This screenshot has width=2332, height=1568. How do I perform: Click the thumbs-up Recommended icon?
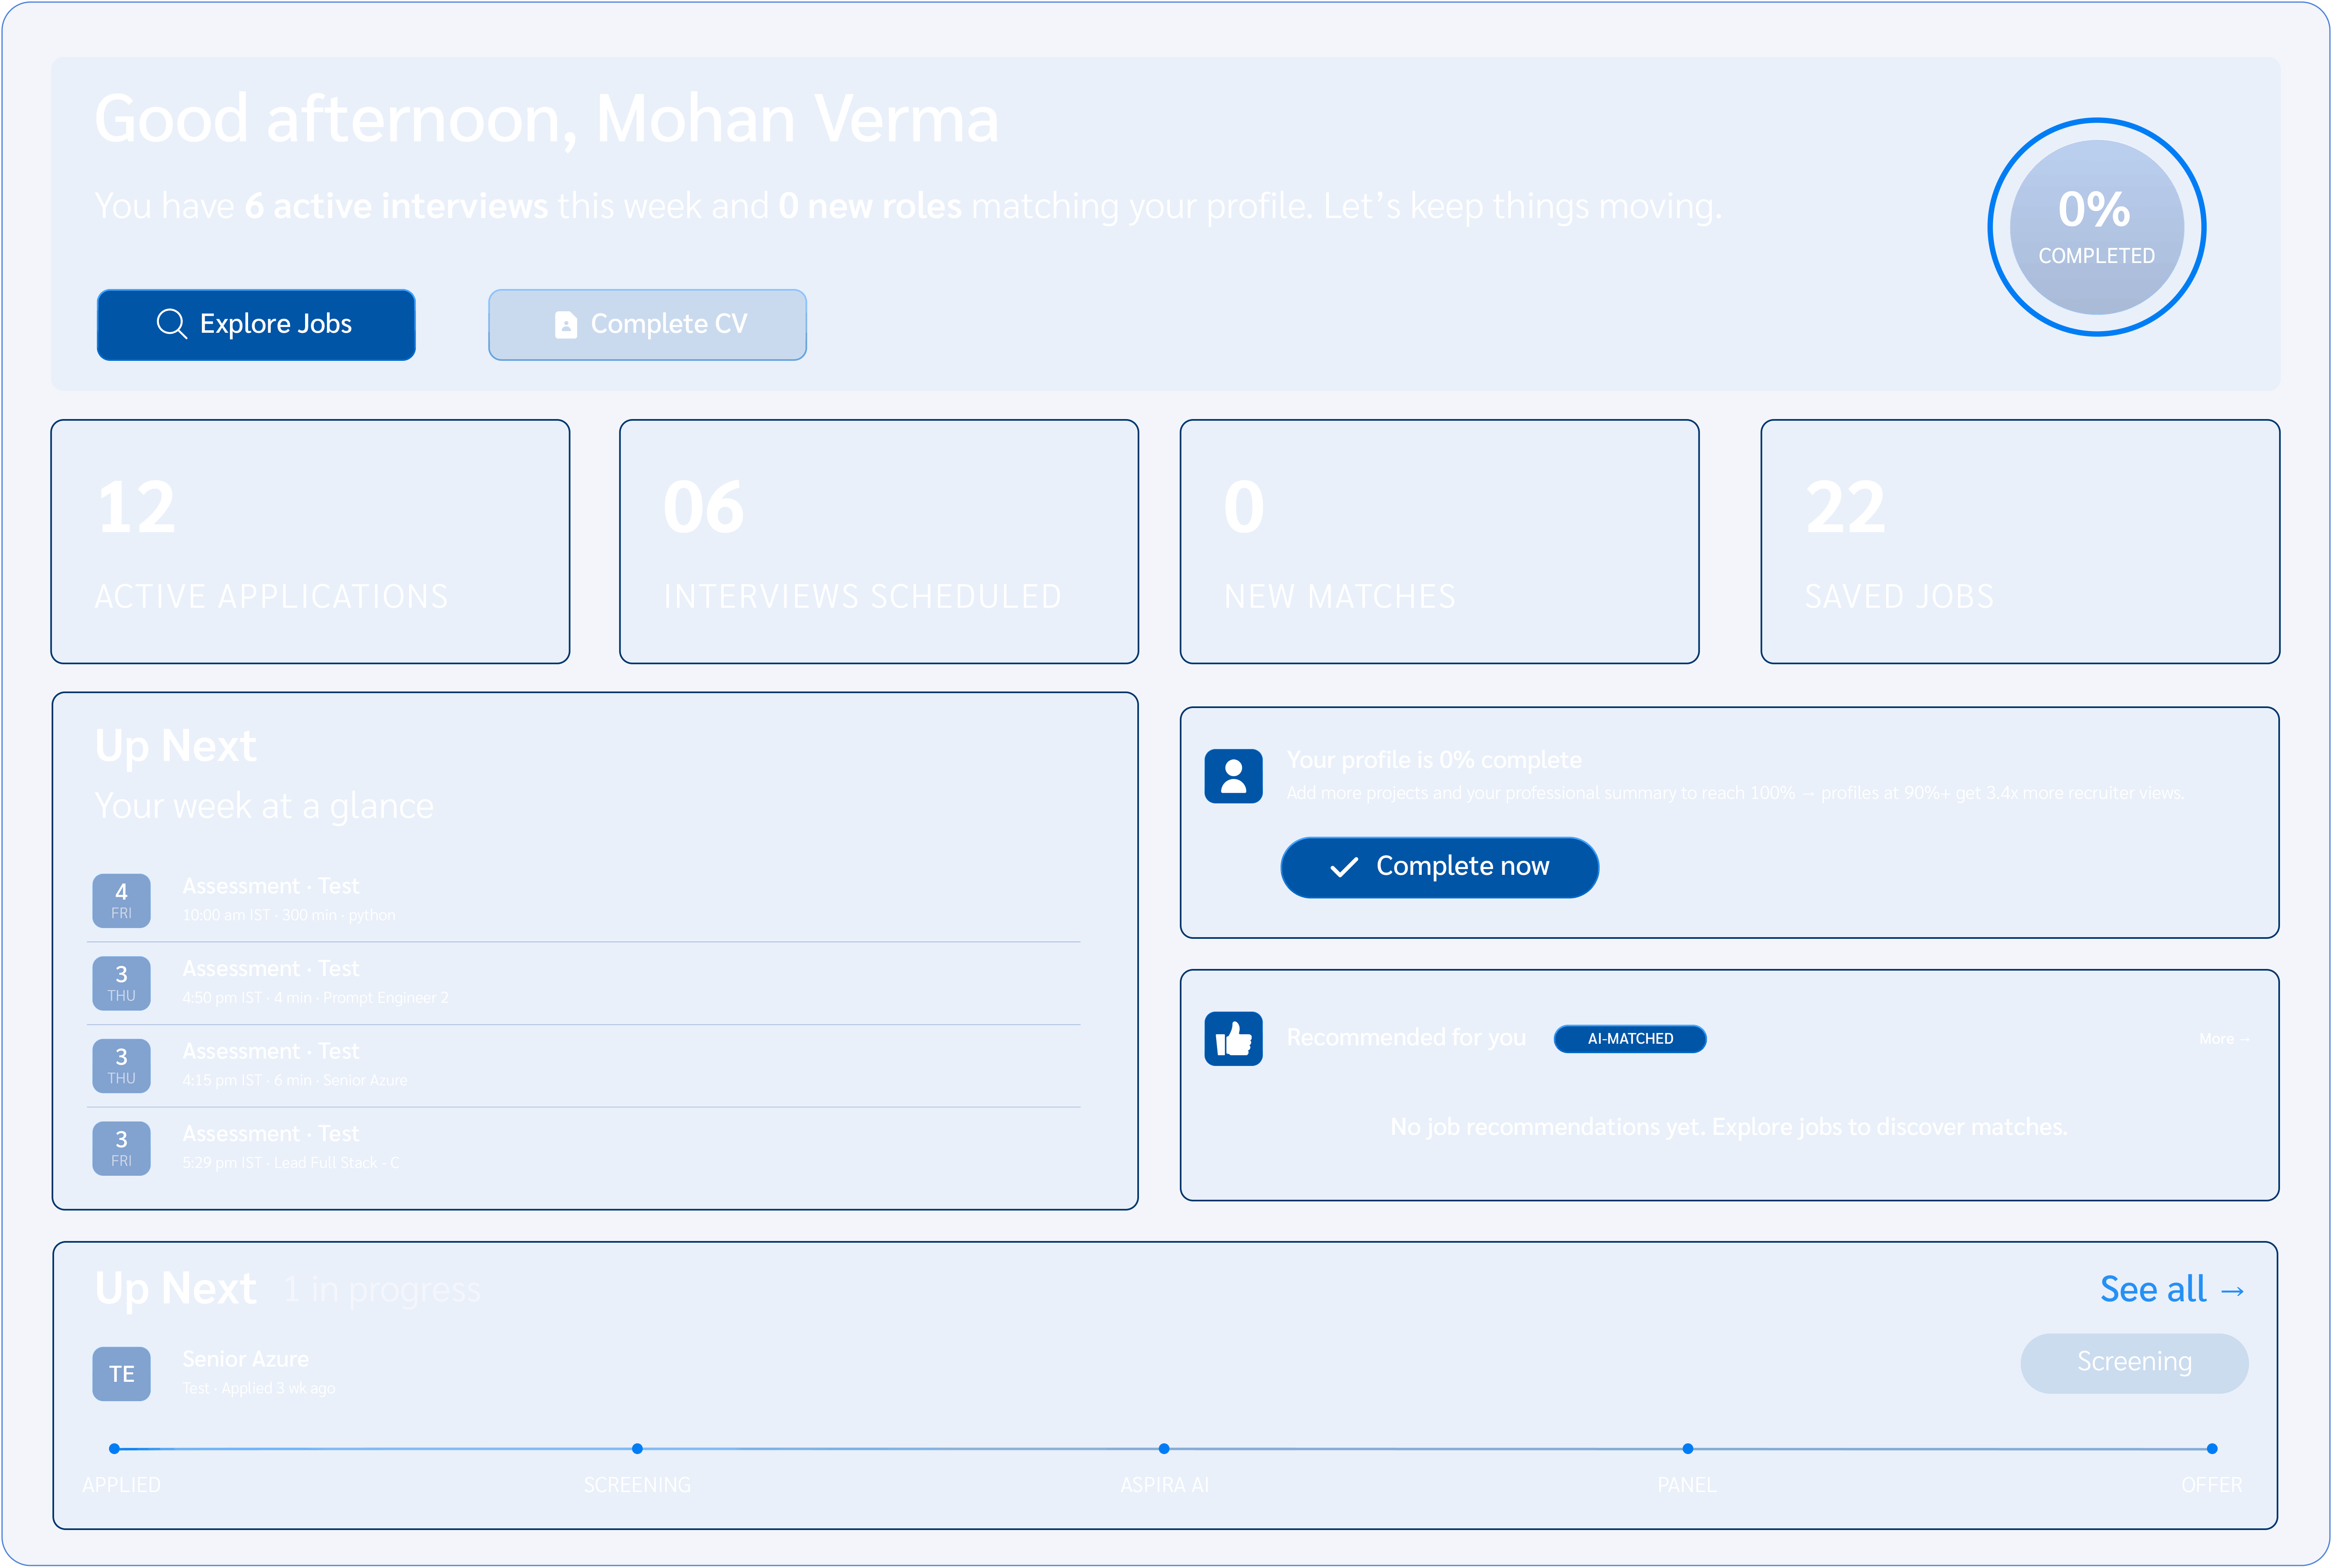click(1233, 1039)
